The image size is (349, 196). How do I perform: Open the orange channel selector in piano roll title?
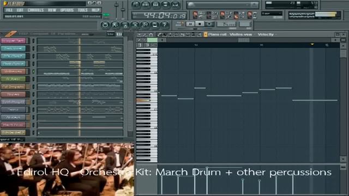tap(206, 34)
